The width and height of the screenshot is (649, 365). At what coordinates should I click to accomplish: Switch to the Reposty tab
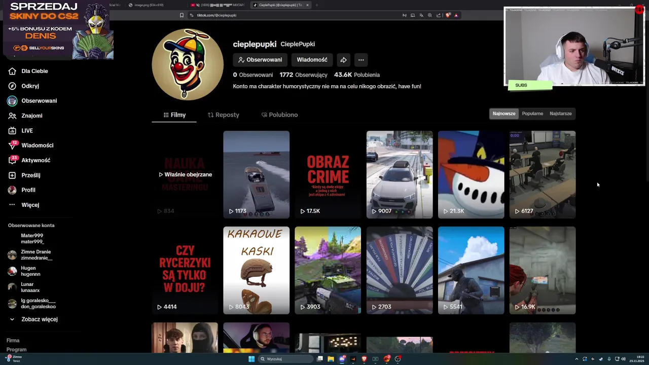tap(224, 115)
